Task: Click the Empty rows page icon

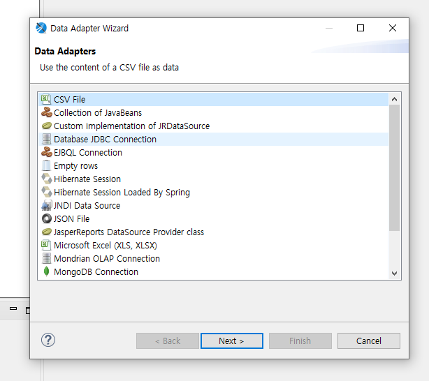Action: (47, 165)
